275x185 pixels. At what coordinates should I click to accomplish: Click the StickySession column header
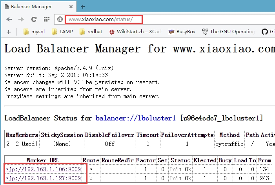(62, 135)
